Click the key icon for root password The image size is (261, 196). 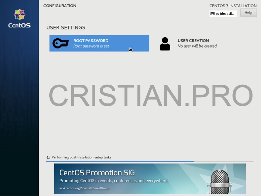pos(61,43)
